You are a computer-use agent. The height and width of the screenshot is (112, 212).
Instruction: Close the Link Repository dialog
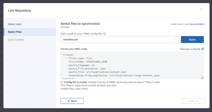pos(201,9)
